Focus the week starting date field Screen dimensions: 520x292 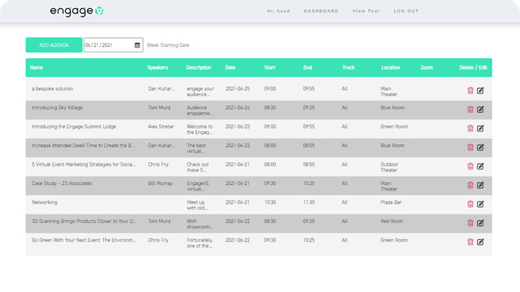pos(113,45)
